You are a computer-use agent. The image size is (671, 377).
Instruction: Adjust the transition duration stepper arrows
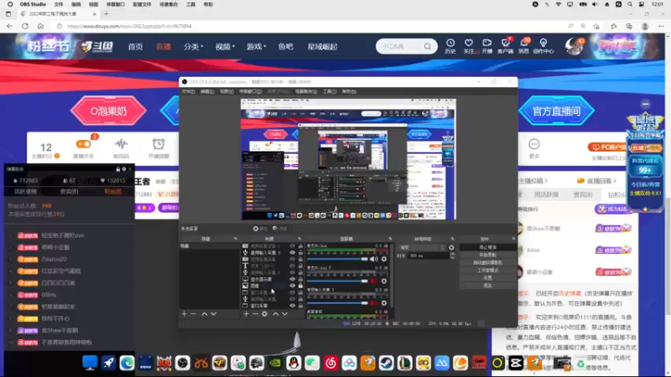tap(452, 256)
